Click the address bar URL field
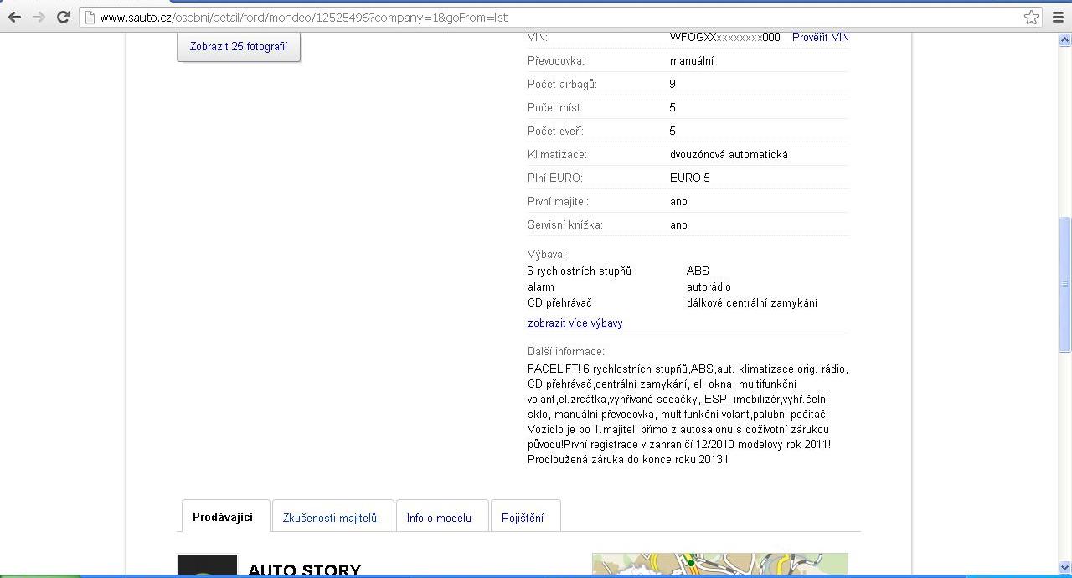Image resolution: width=1072 pixels, height=578 pixels. (x=553, y=18)
